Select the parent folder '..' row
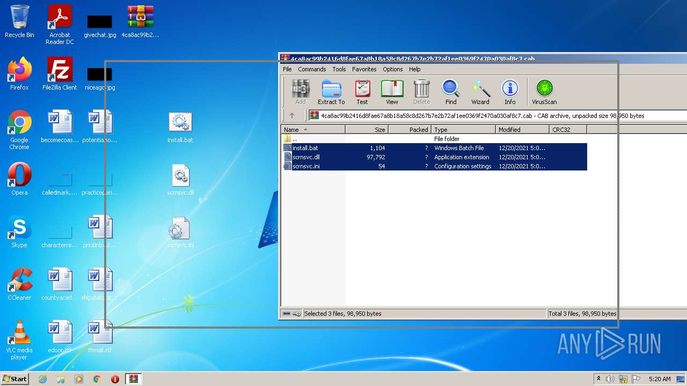687x386 pixels. click(x=434, y=139)
